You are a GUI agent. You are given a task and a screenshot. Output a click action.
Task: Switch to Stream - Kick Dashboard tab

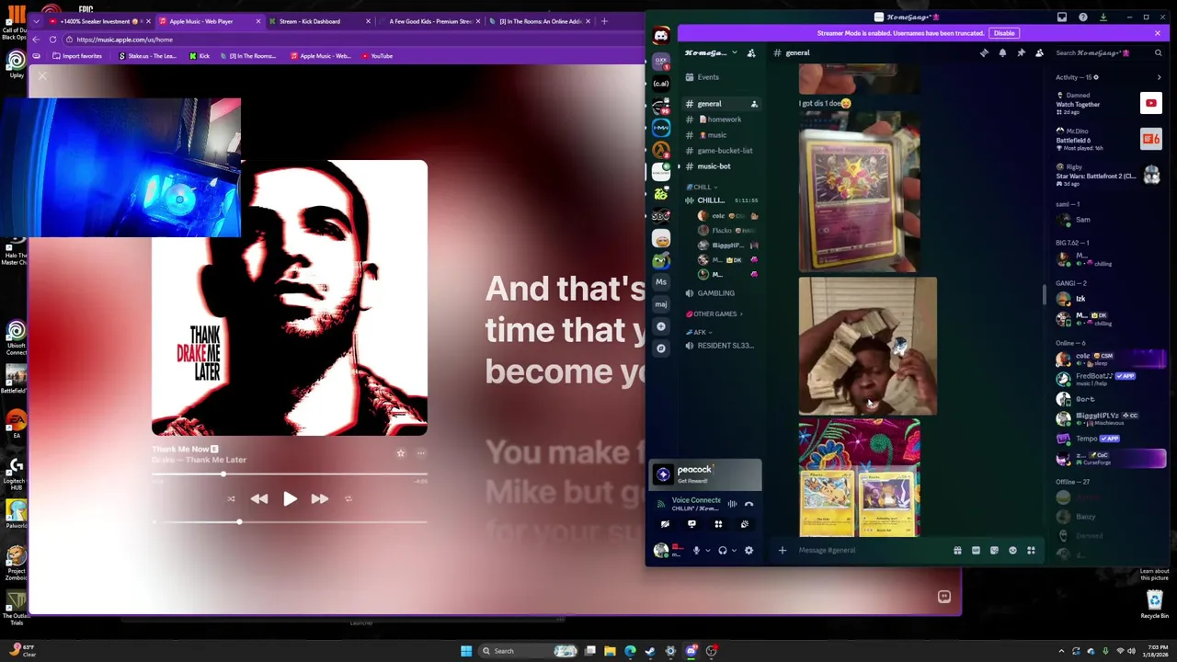click(318, 21)
